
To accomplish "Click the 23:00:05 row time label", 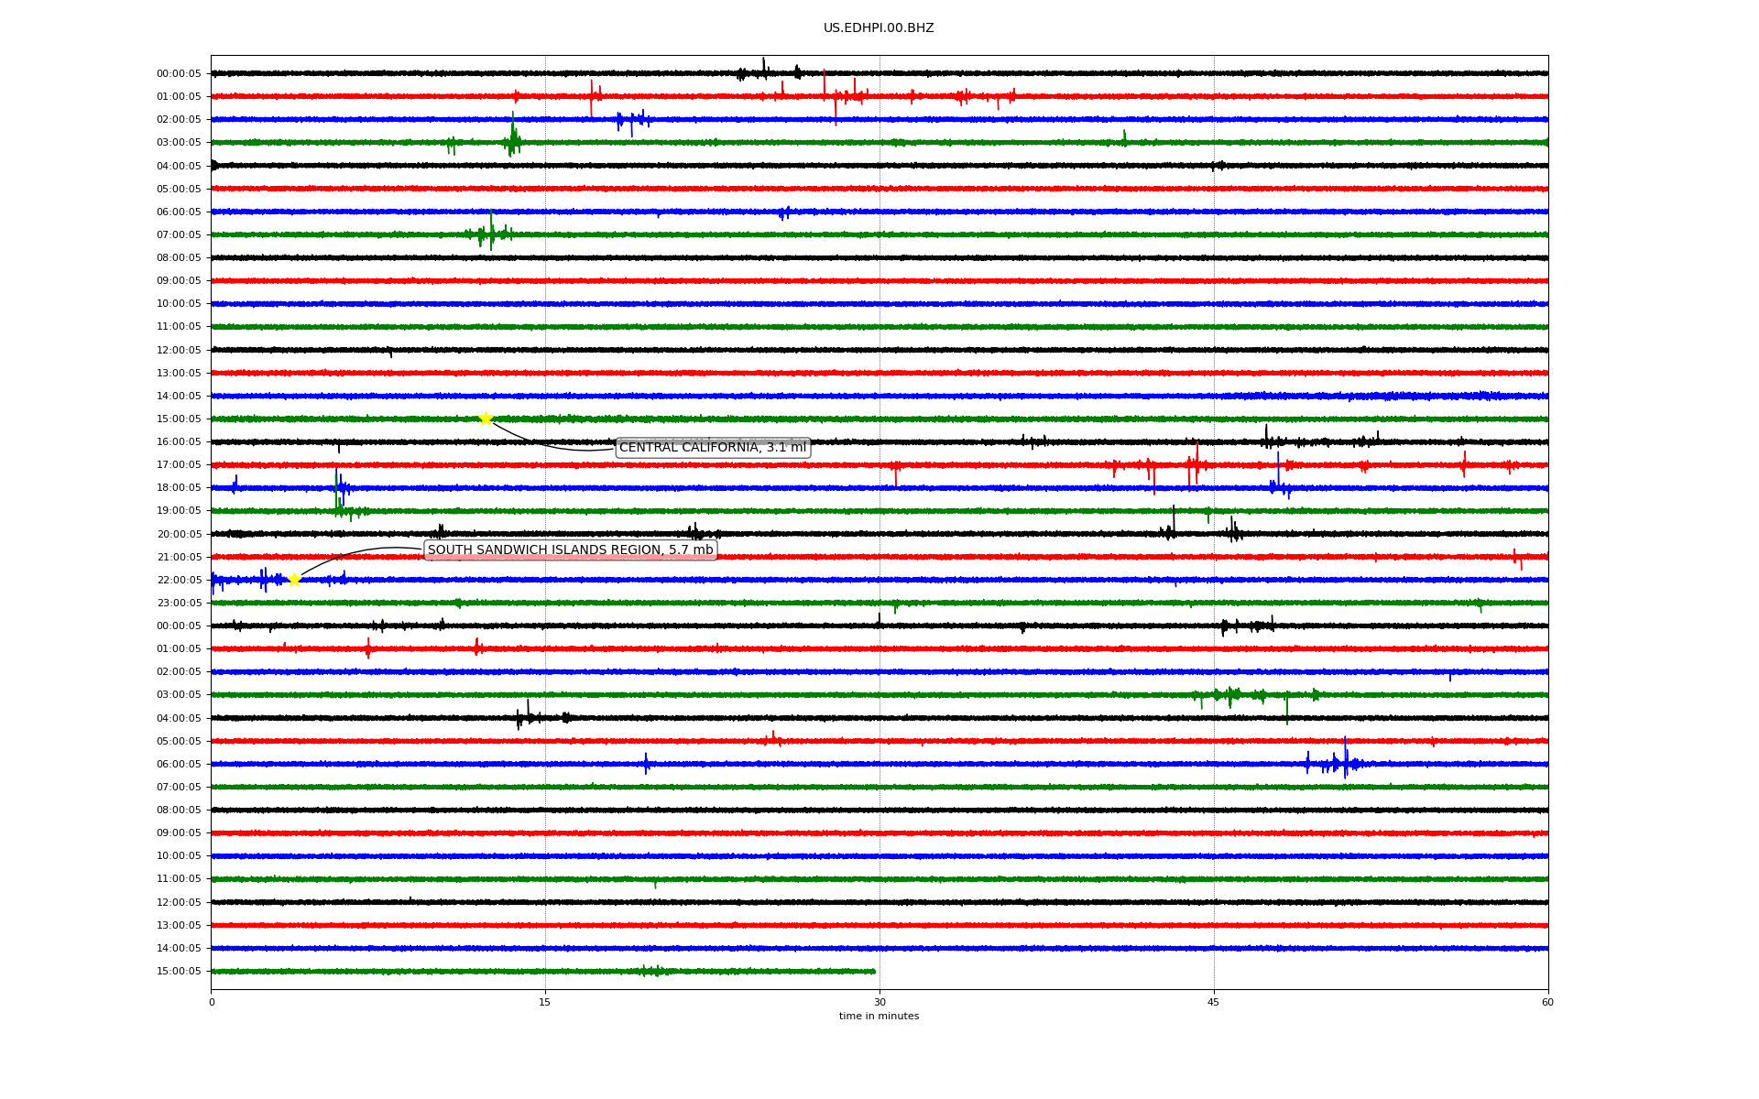I will (x=179, y=603).
